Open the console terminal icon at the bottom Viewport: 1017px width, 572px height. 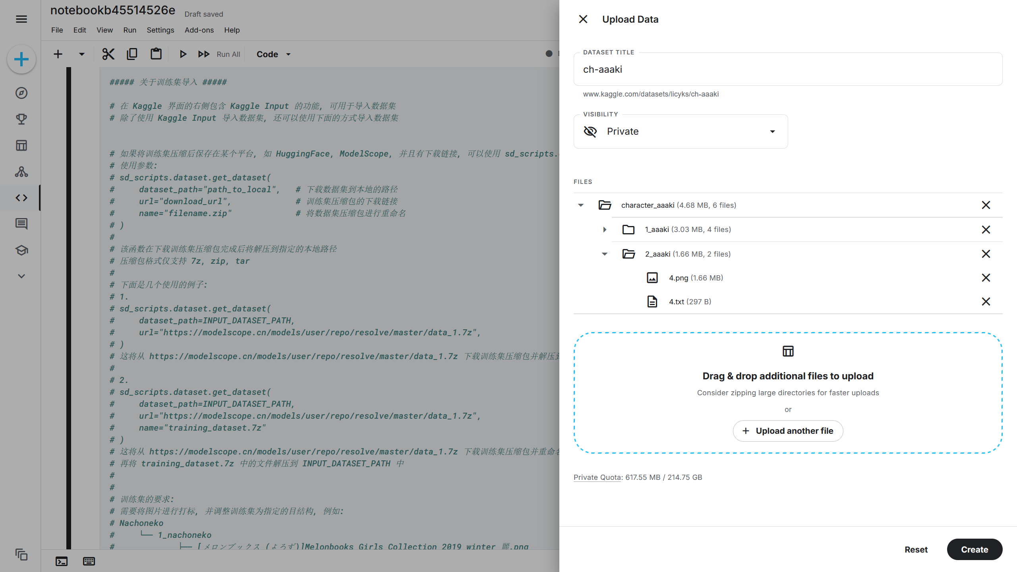[62, 561]
